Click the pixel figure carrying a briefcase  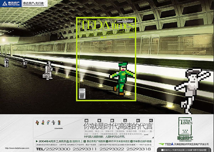(x=47, y=70)
